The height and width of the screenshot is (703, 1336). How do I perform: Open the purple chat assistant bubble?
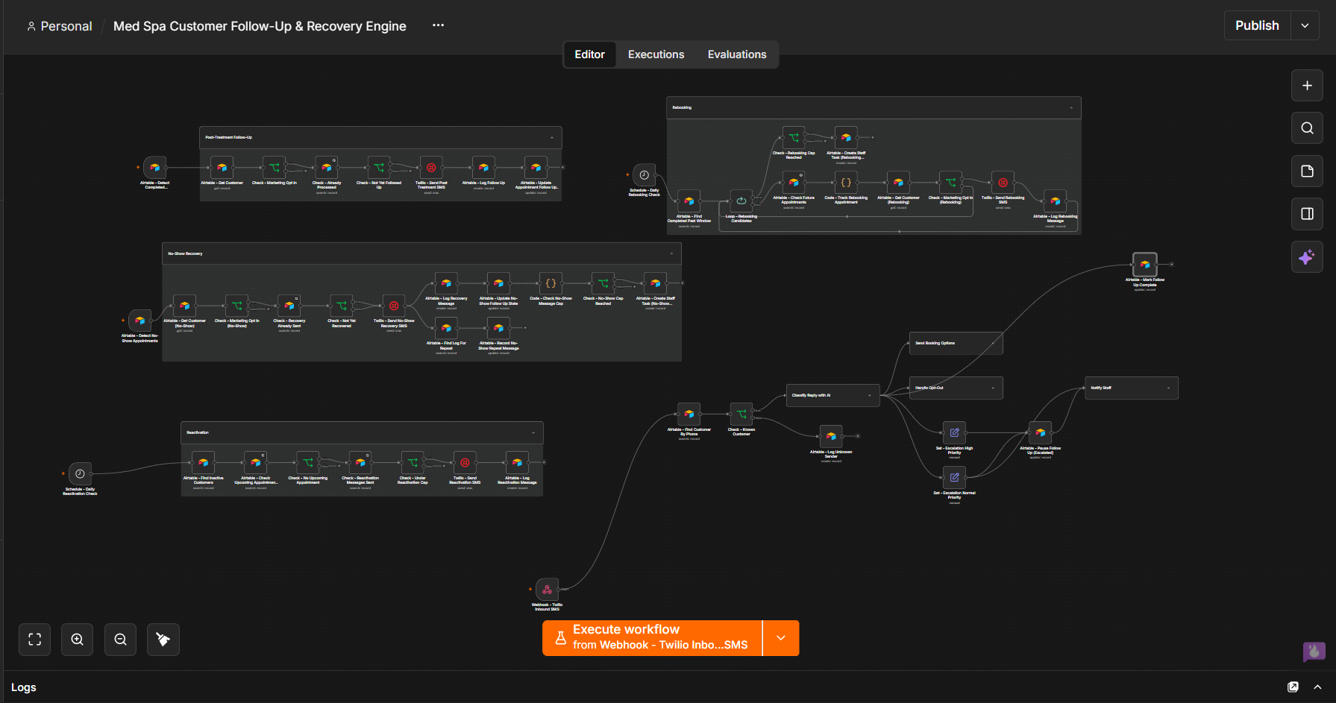click(x=1314, y=652)
